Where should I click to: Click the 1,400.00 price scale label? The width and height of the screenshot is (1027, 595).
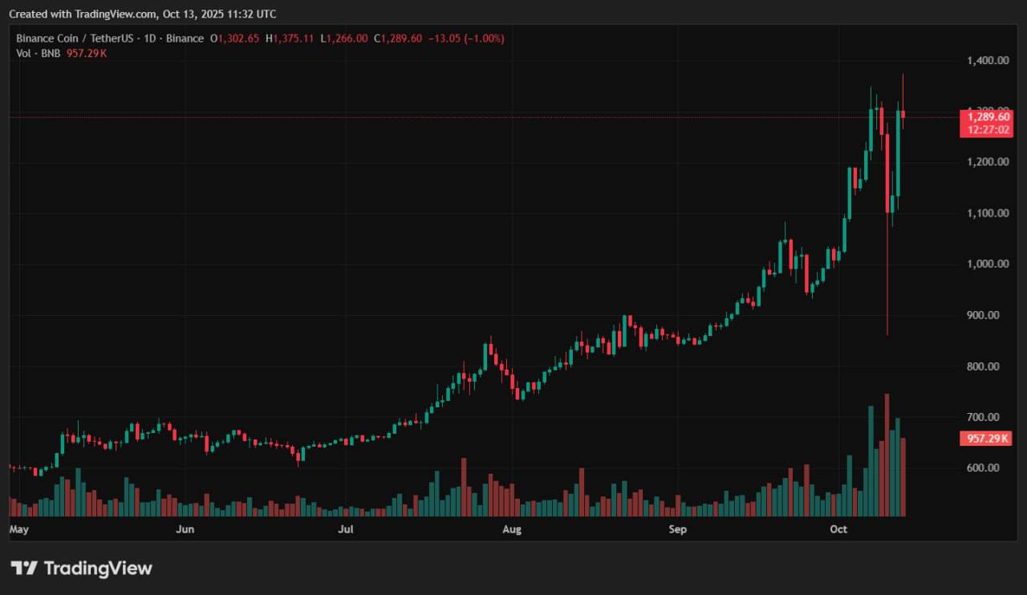pyautogui.click(x=986, y=61)
